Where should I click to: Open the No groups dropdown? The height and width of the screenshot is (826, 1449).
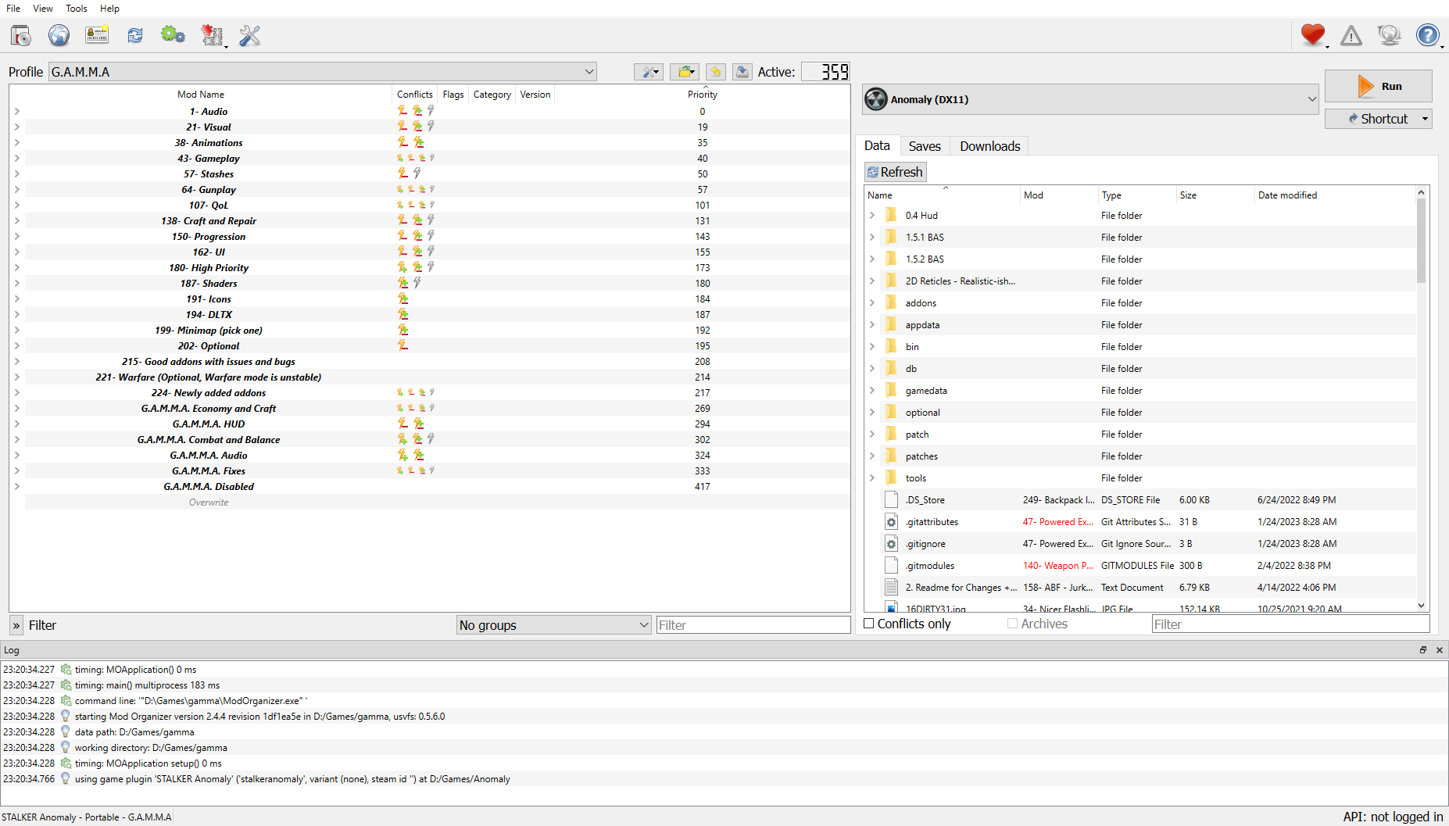554,625
